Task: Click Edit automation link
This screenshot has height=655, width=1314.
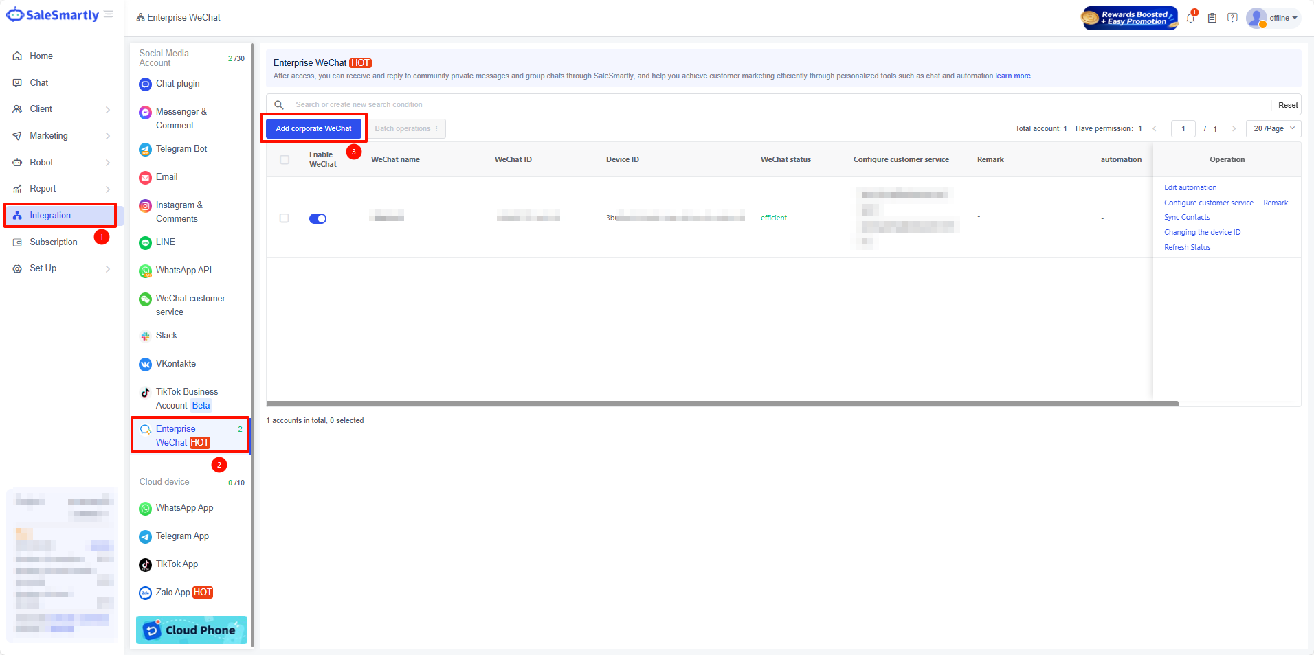Action: tap(1190, 187)
